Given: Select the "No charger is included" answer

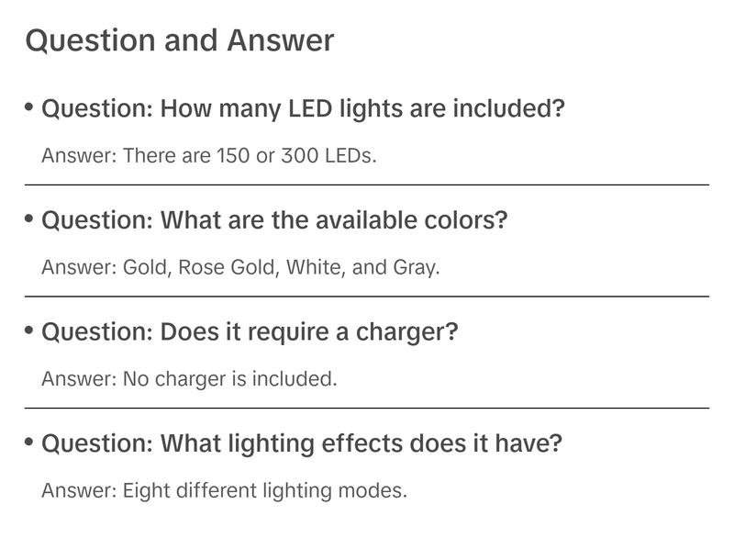Looking at the screenshot, I should [x=189, y=378].
